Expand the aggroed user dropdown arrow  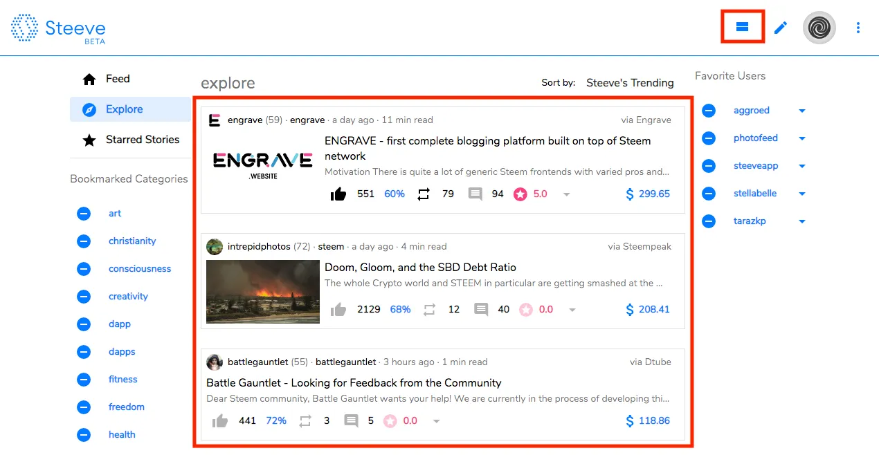point(802,111)
